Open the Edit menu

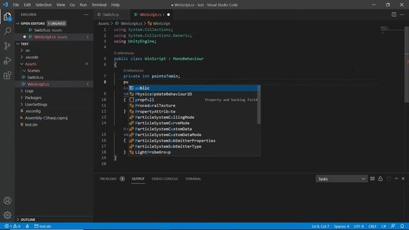click(x=27, y=4)
